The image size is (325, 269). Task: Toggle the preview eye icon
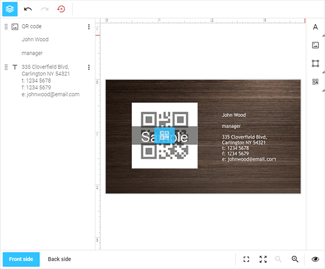pyautogui.click(x=315, y=259)
